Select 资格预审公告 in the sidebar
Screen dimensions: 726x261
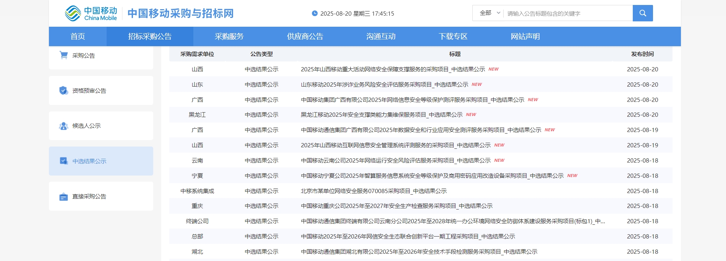click(101, 90)
